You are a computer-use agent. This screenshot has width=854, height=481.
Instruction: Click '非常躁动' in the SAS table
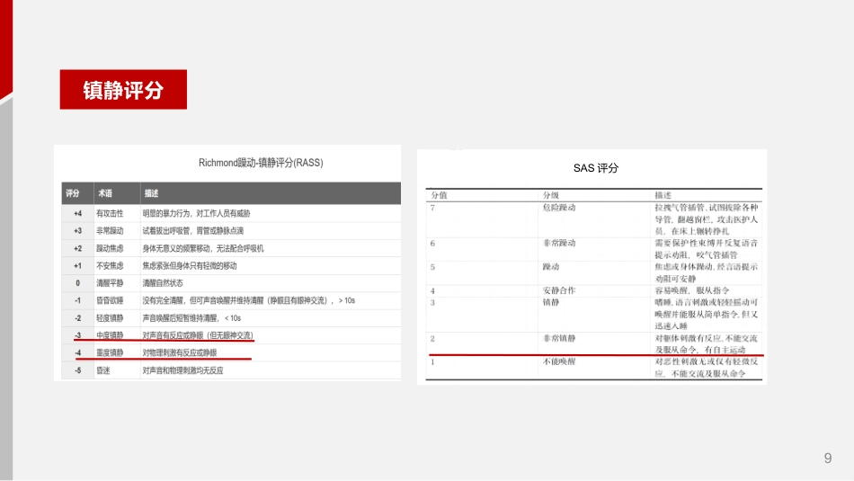click(x=559, y=243)
